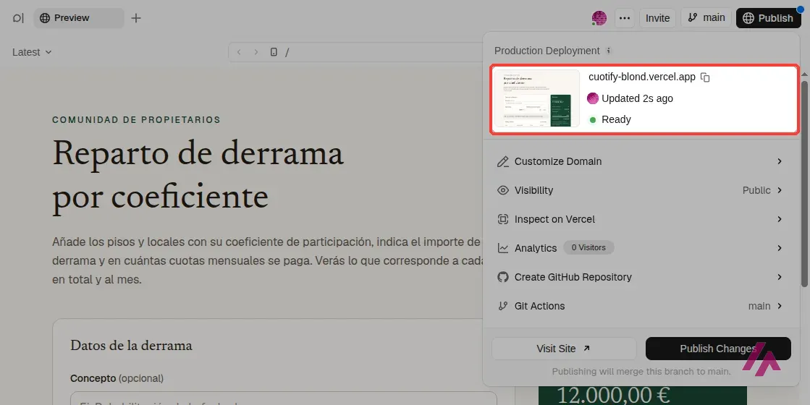Open Git Actions option
810x405 pixels.
[641, 306]
